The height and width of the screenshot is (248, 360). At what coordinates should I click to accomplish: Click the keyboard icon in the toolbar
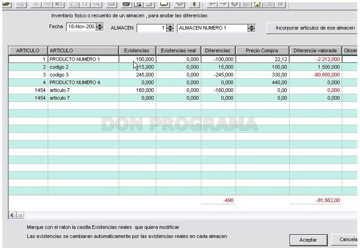111,4
